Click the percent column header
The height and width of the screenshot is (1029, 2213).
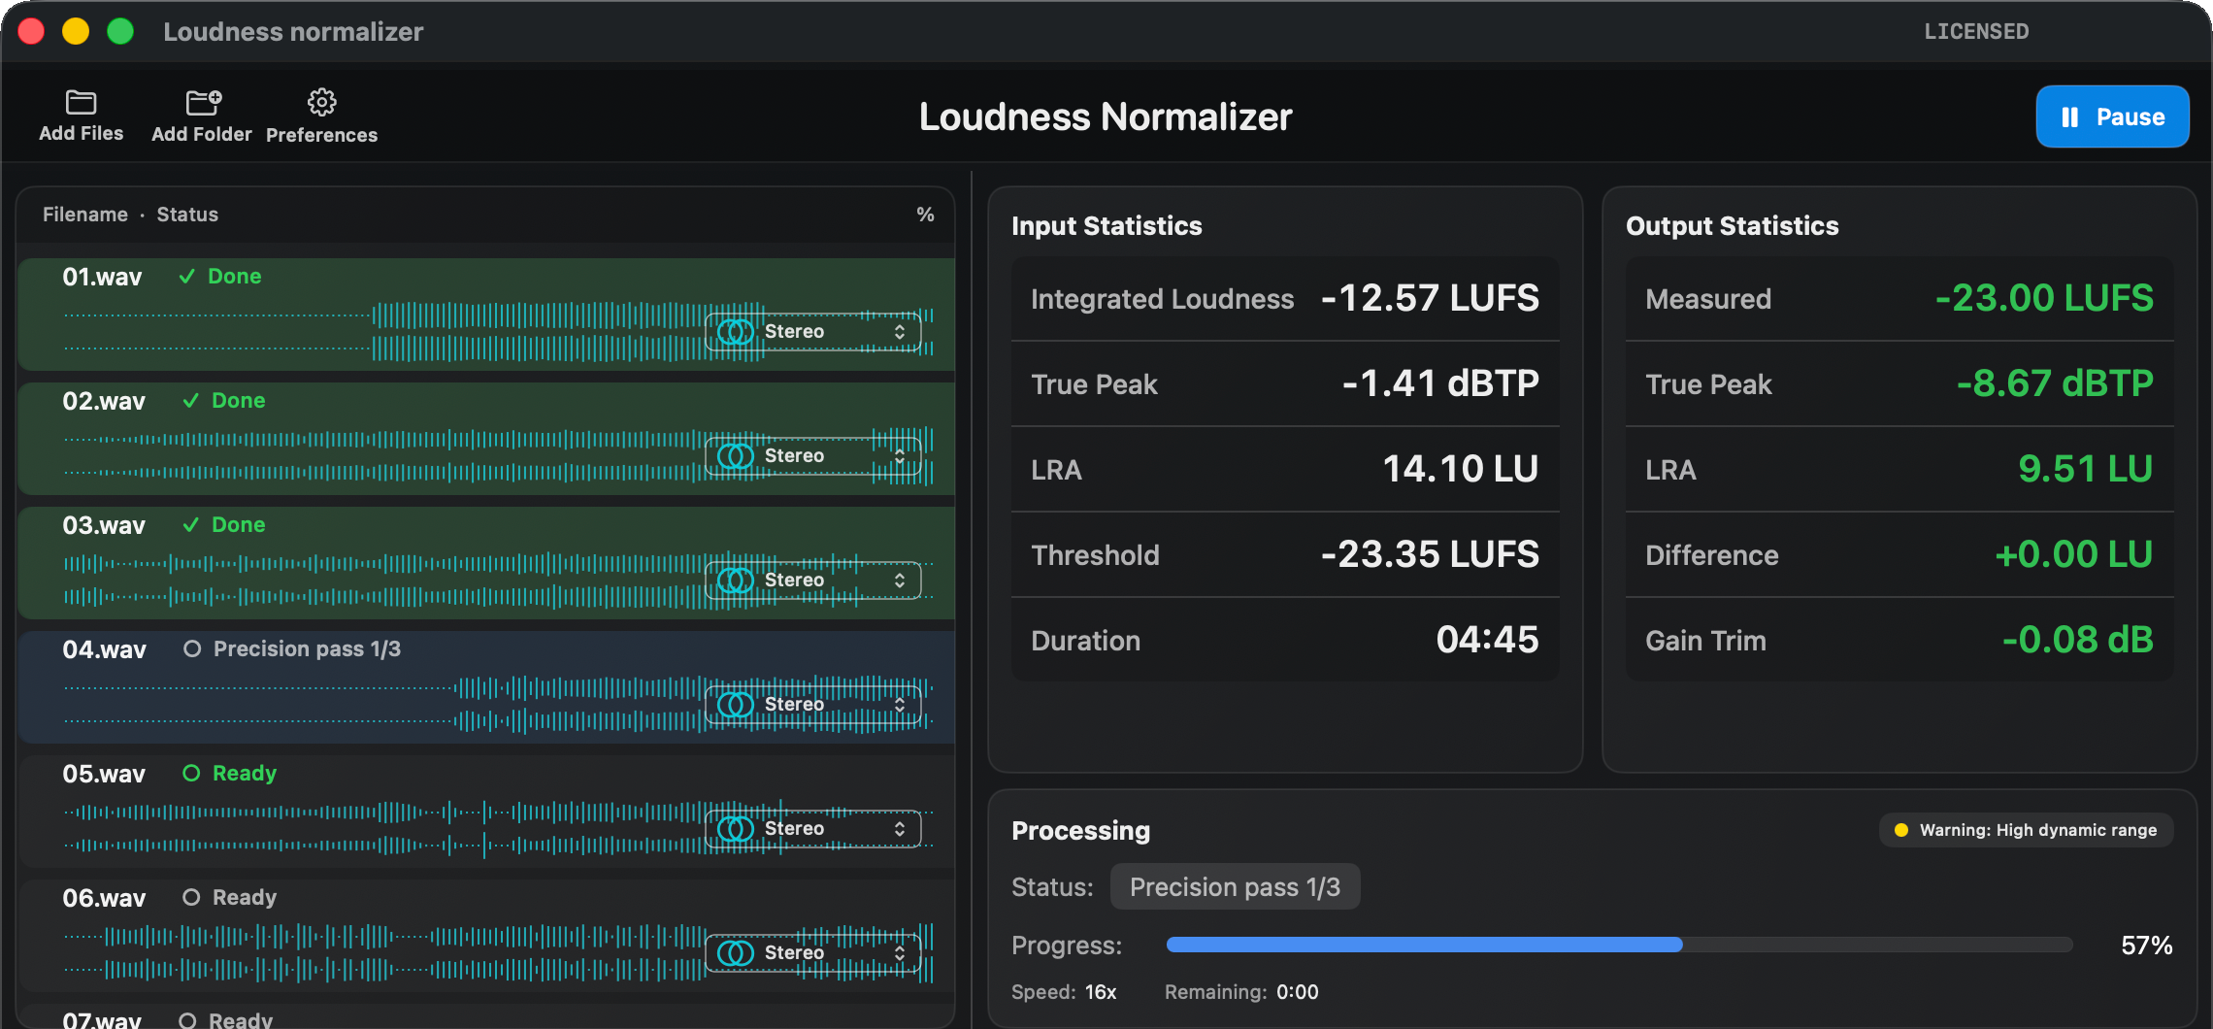pos(925,215)
